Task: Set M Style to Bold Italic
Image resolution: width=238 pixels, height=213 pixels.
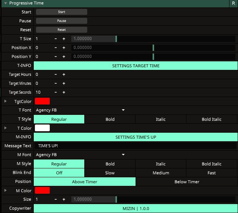Action: [x=212, y=164]
